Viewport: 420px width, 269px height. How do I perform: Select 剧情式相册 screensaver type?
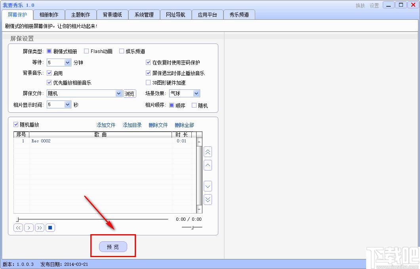coord(49,51)
